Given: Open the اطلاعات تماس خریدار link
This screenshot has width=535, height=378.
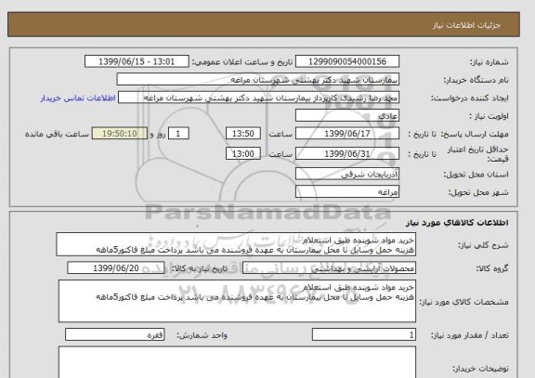Looking at the screenshot, I should click(x=78, y=98).
